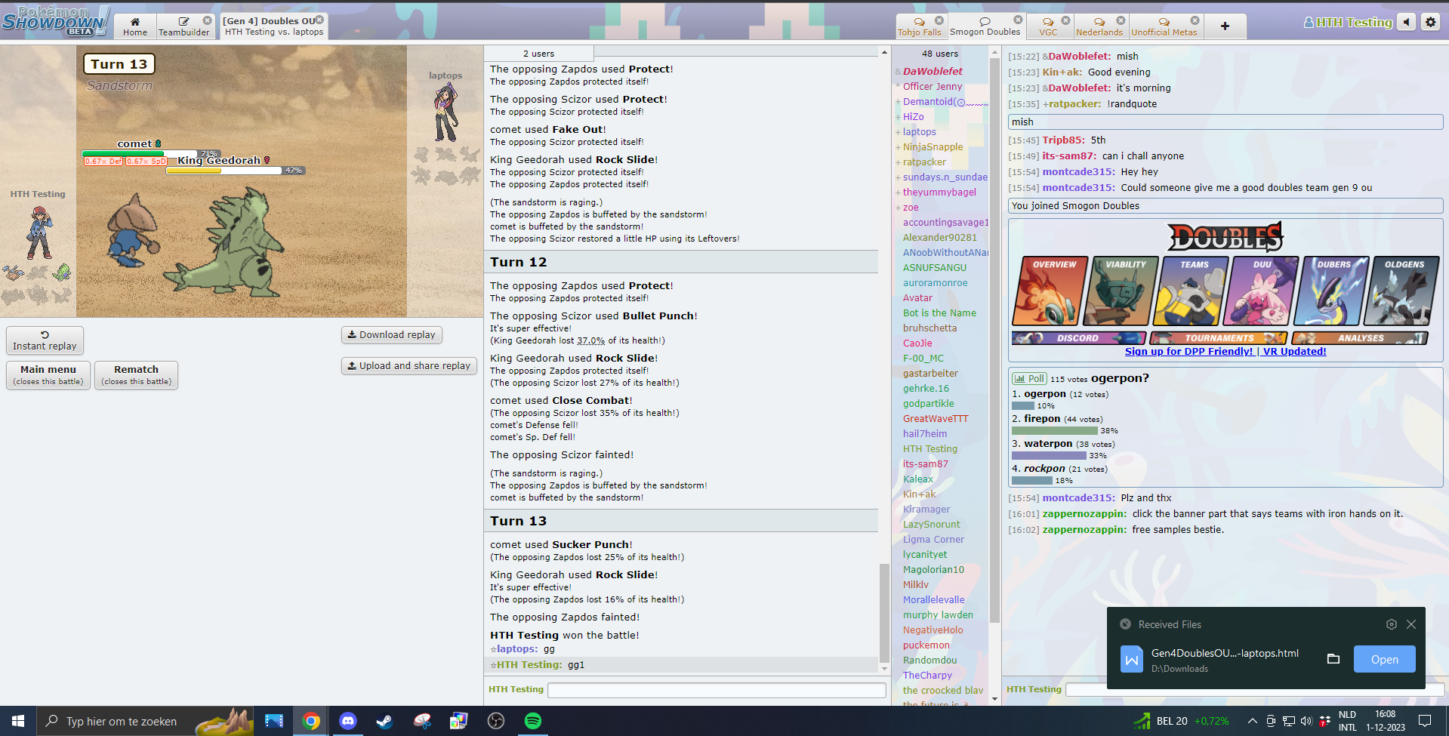Screen dimensions: 1449x736
Task: Click the Sign up for DPP Friendly link
Action: coord(1189,352)
